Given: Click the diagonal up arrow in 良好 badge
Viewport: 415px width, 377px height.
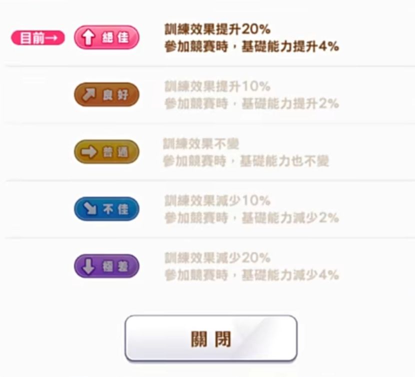Looking at the screenshot, I should coord(88,95).
